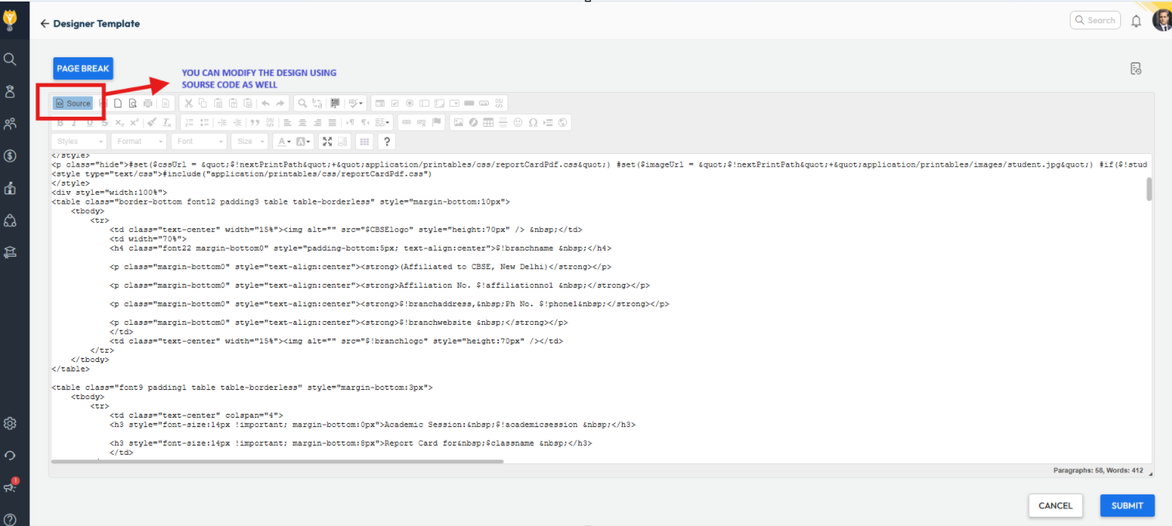Viewport: 1172px width, 526px height.
Task: Click the dollar sign fees icon in sidebar
Action: pyautogui.click(x=10, y=155)
